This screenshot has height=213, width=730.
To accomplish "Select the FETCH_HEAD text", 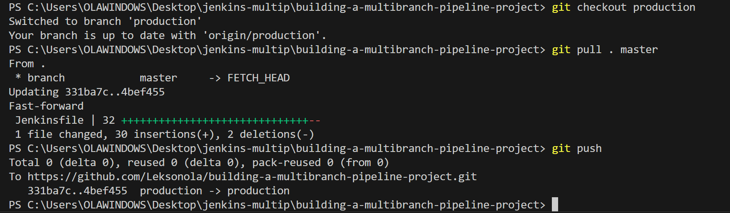I will (x=258, y=78).
